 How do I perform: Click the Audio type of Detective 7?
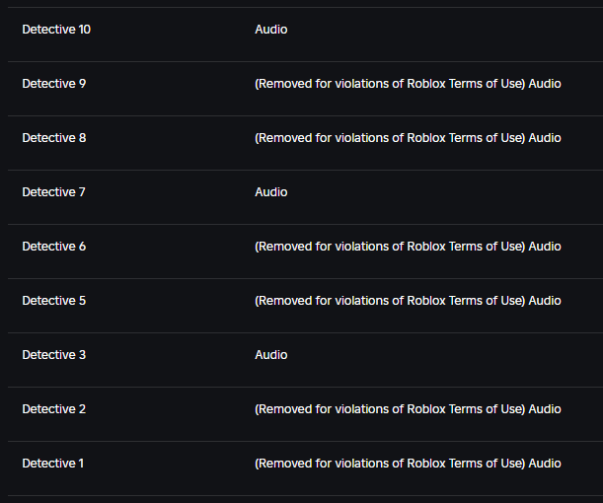271,192
